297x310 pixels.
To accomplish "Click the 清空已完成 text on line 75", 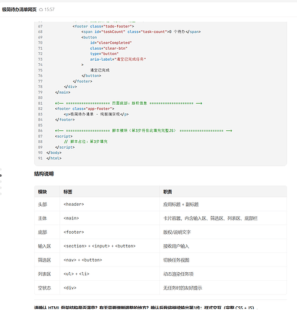I will (x=100, y=70).
